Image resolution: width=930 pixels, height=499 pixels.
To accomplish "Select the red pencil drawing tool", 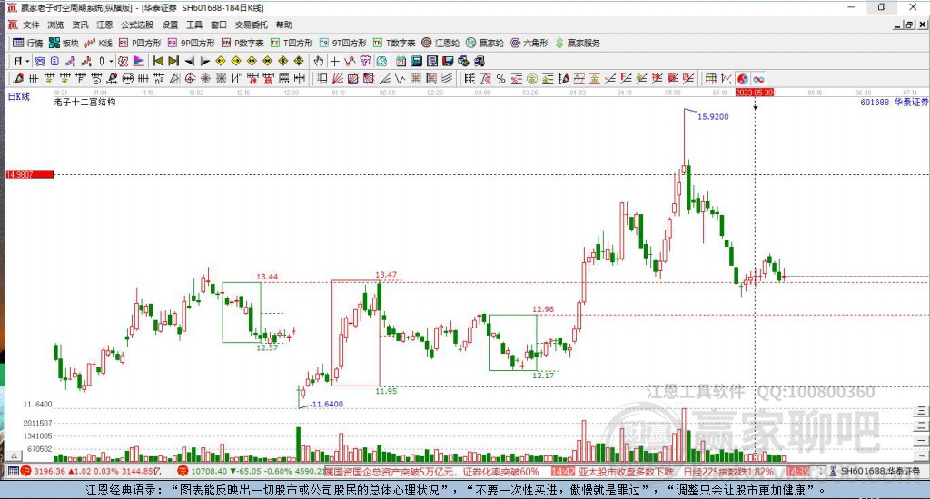I will coord(18,78).
